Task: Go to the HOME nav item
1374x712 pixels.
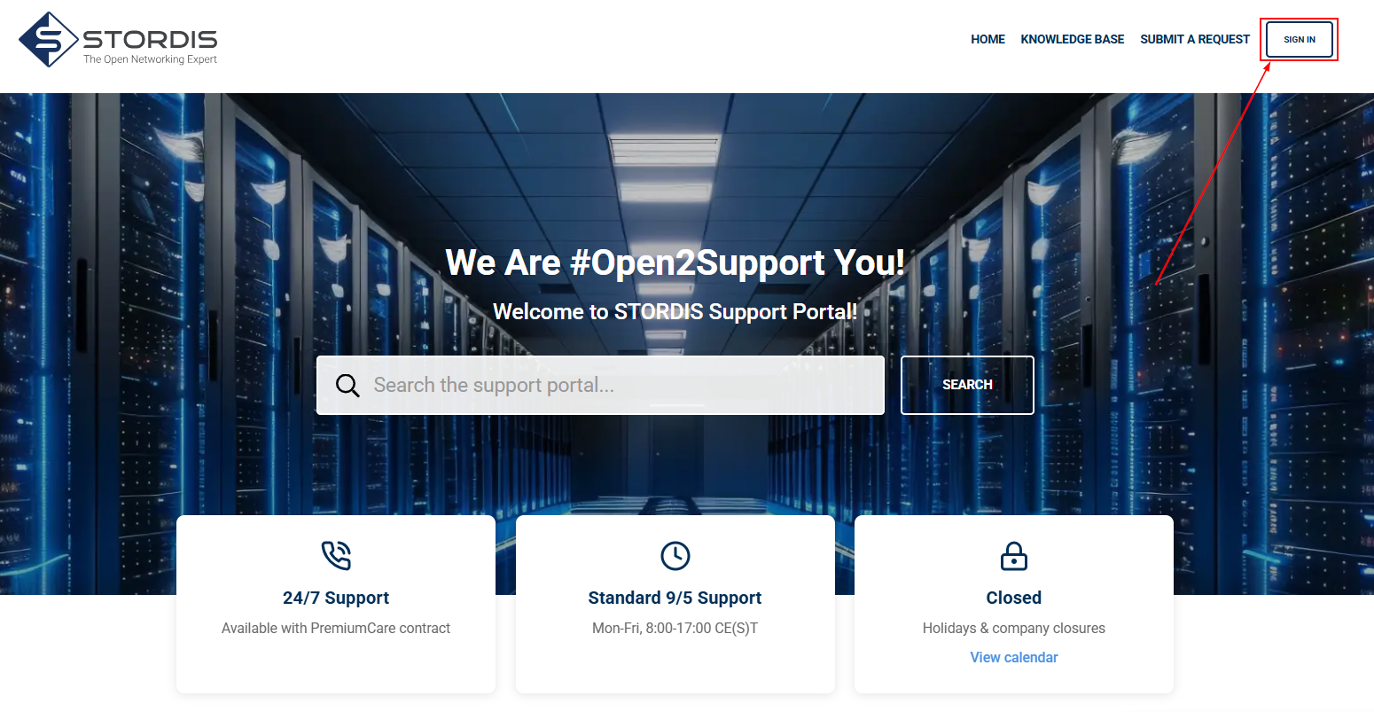Action: (x=988, y=40)
